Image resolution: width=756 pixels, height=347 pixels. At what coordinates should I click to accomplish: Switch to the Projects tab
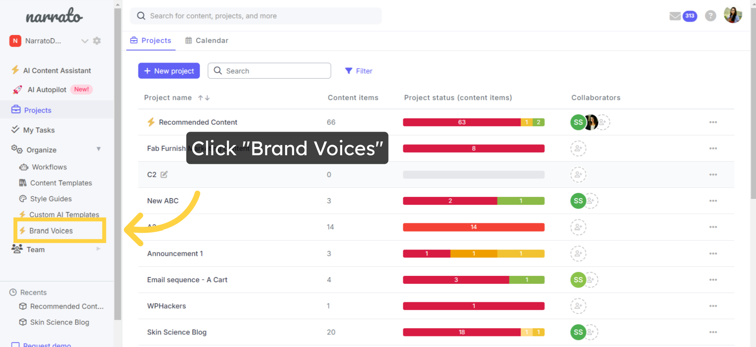click(x=150, y=40)
